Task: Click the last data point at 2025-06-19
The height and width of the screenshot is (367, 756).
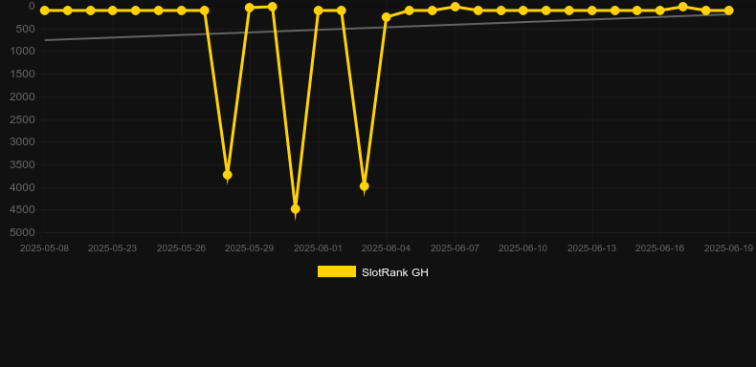Action: [728, 11]
